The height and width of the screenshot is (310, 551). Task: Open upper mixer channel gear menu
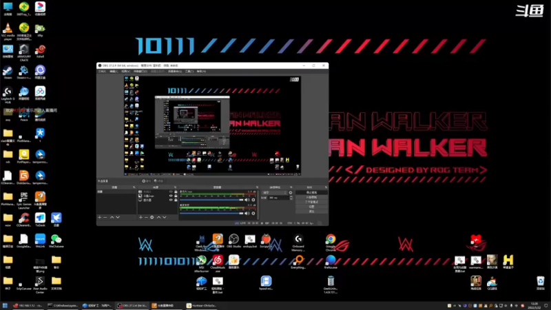click(x=253, y=200)
